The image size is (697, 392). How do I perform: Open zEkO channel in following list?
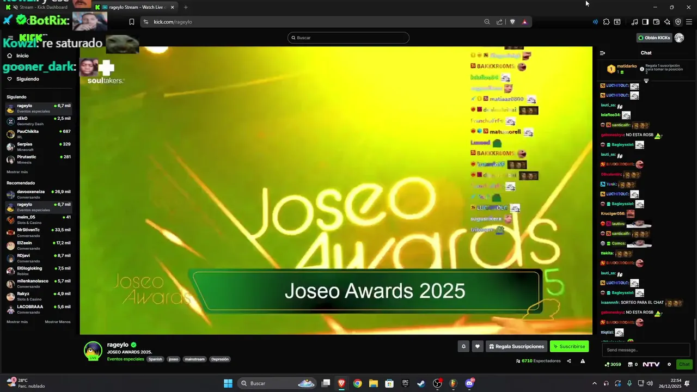(38, 121)
